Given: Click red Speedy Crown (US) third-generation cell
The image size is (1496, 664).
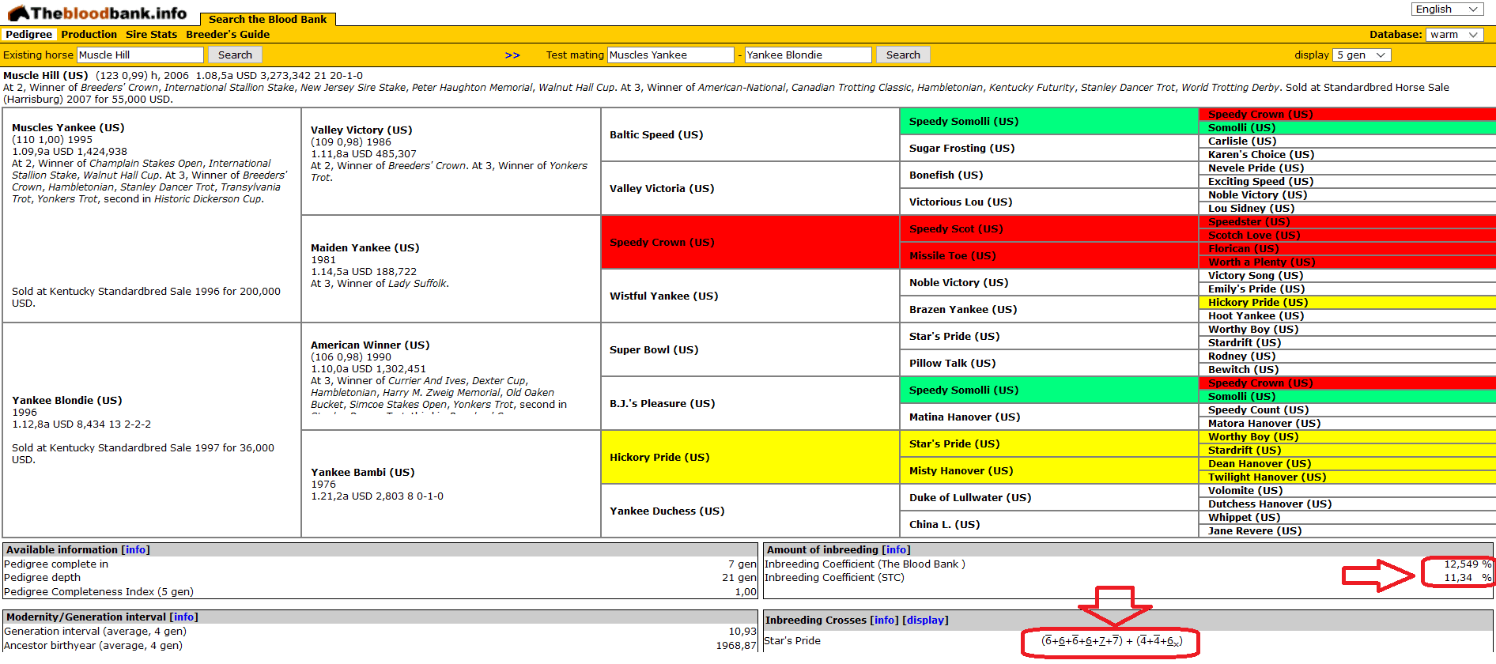Looking at the screenshot, I should (750, 242).
